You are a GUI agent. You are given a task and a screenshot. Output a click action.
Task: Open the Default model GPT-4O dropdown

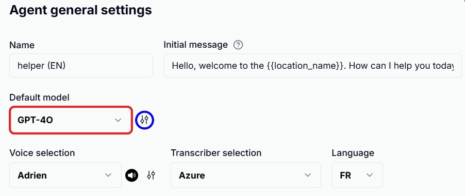pos(71,120)
